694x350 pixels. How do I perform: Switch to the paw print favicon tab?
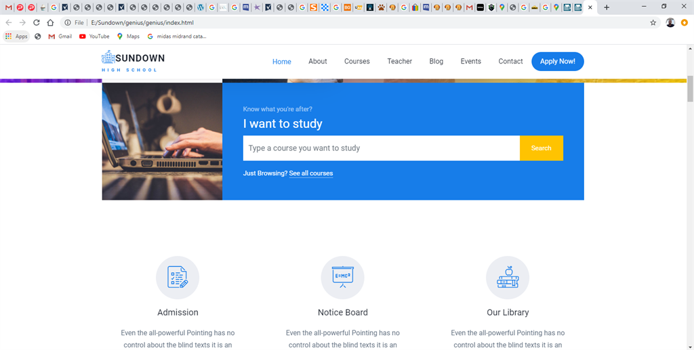coord(381,7)
